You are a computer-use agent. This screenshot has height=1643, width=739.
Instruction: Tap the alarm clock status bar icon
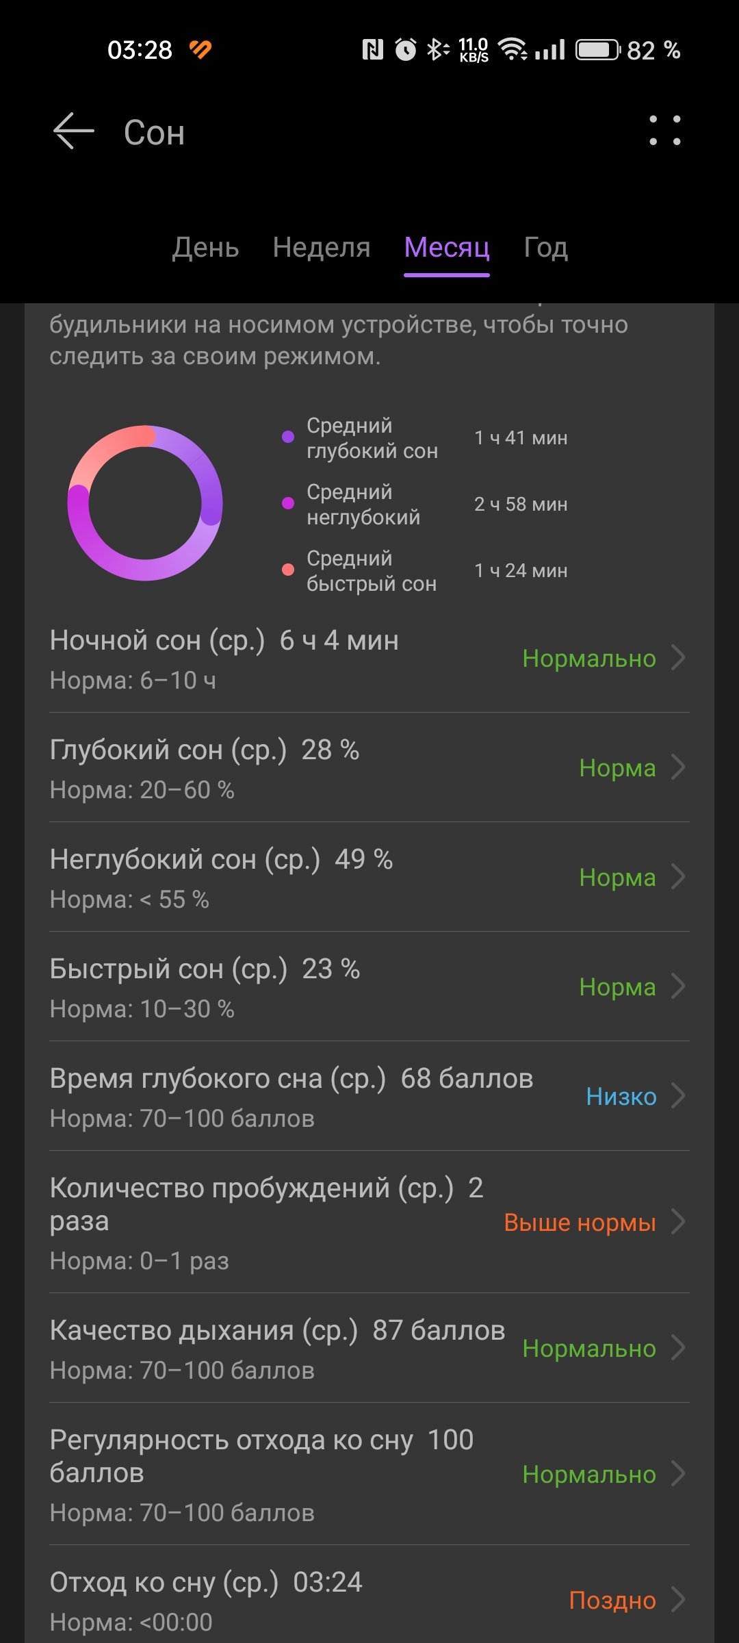406,49
